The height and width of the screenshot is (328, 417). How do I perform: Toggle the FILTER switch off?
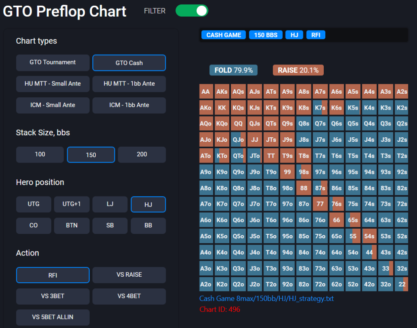(x=192, y=11)
